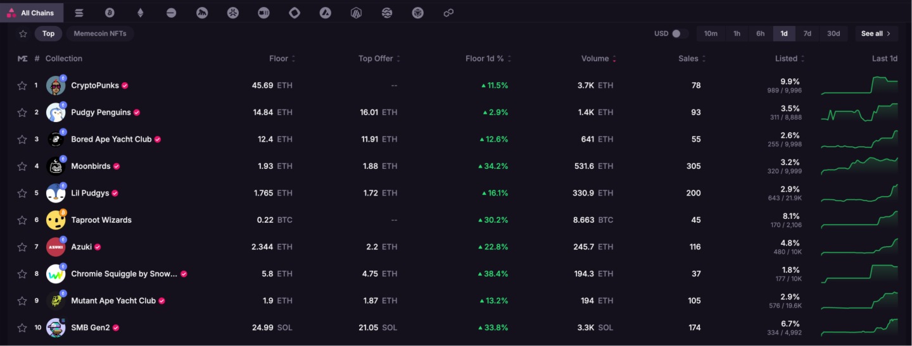
Task: Select the All Chains tab
Action: (32, 13)
